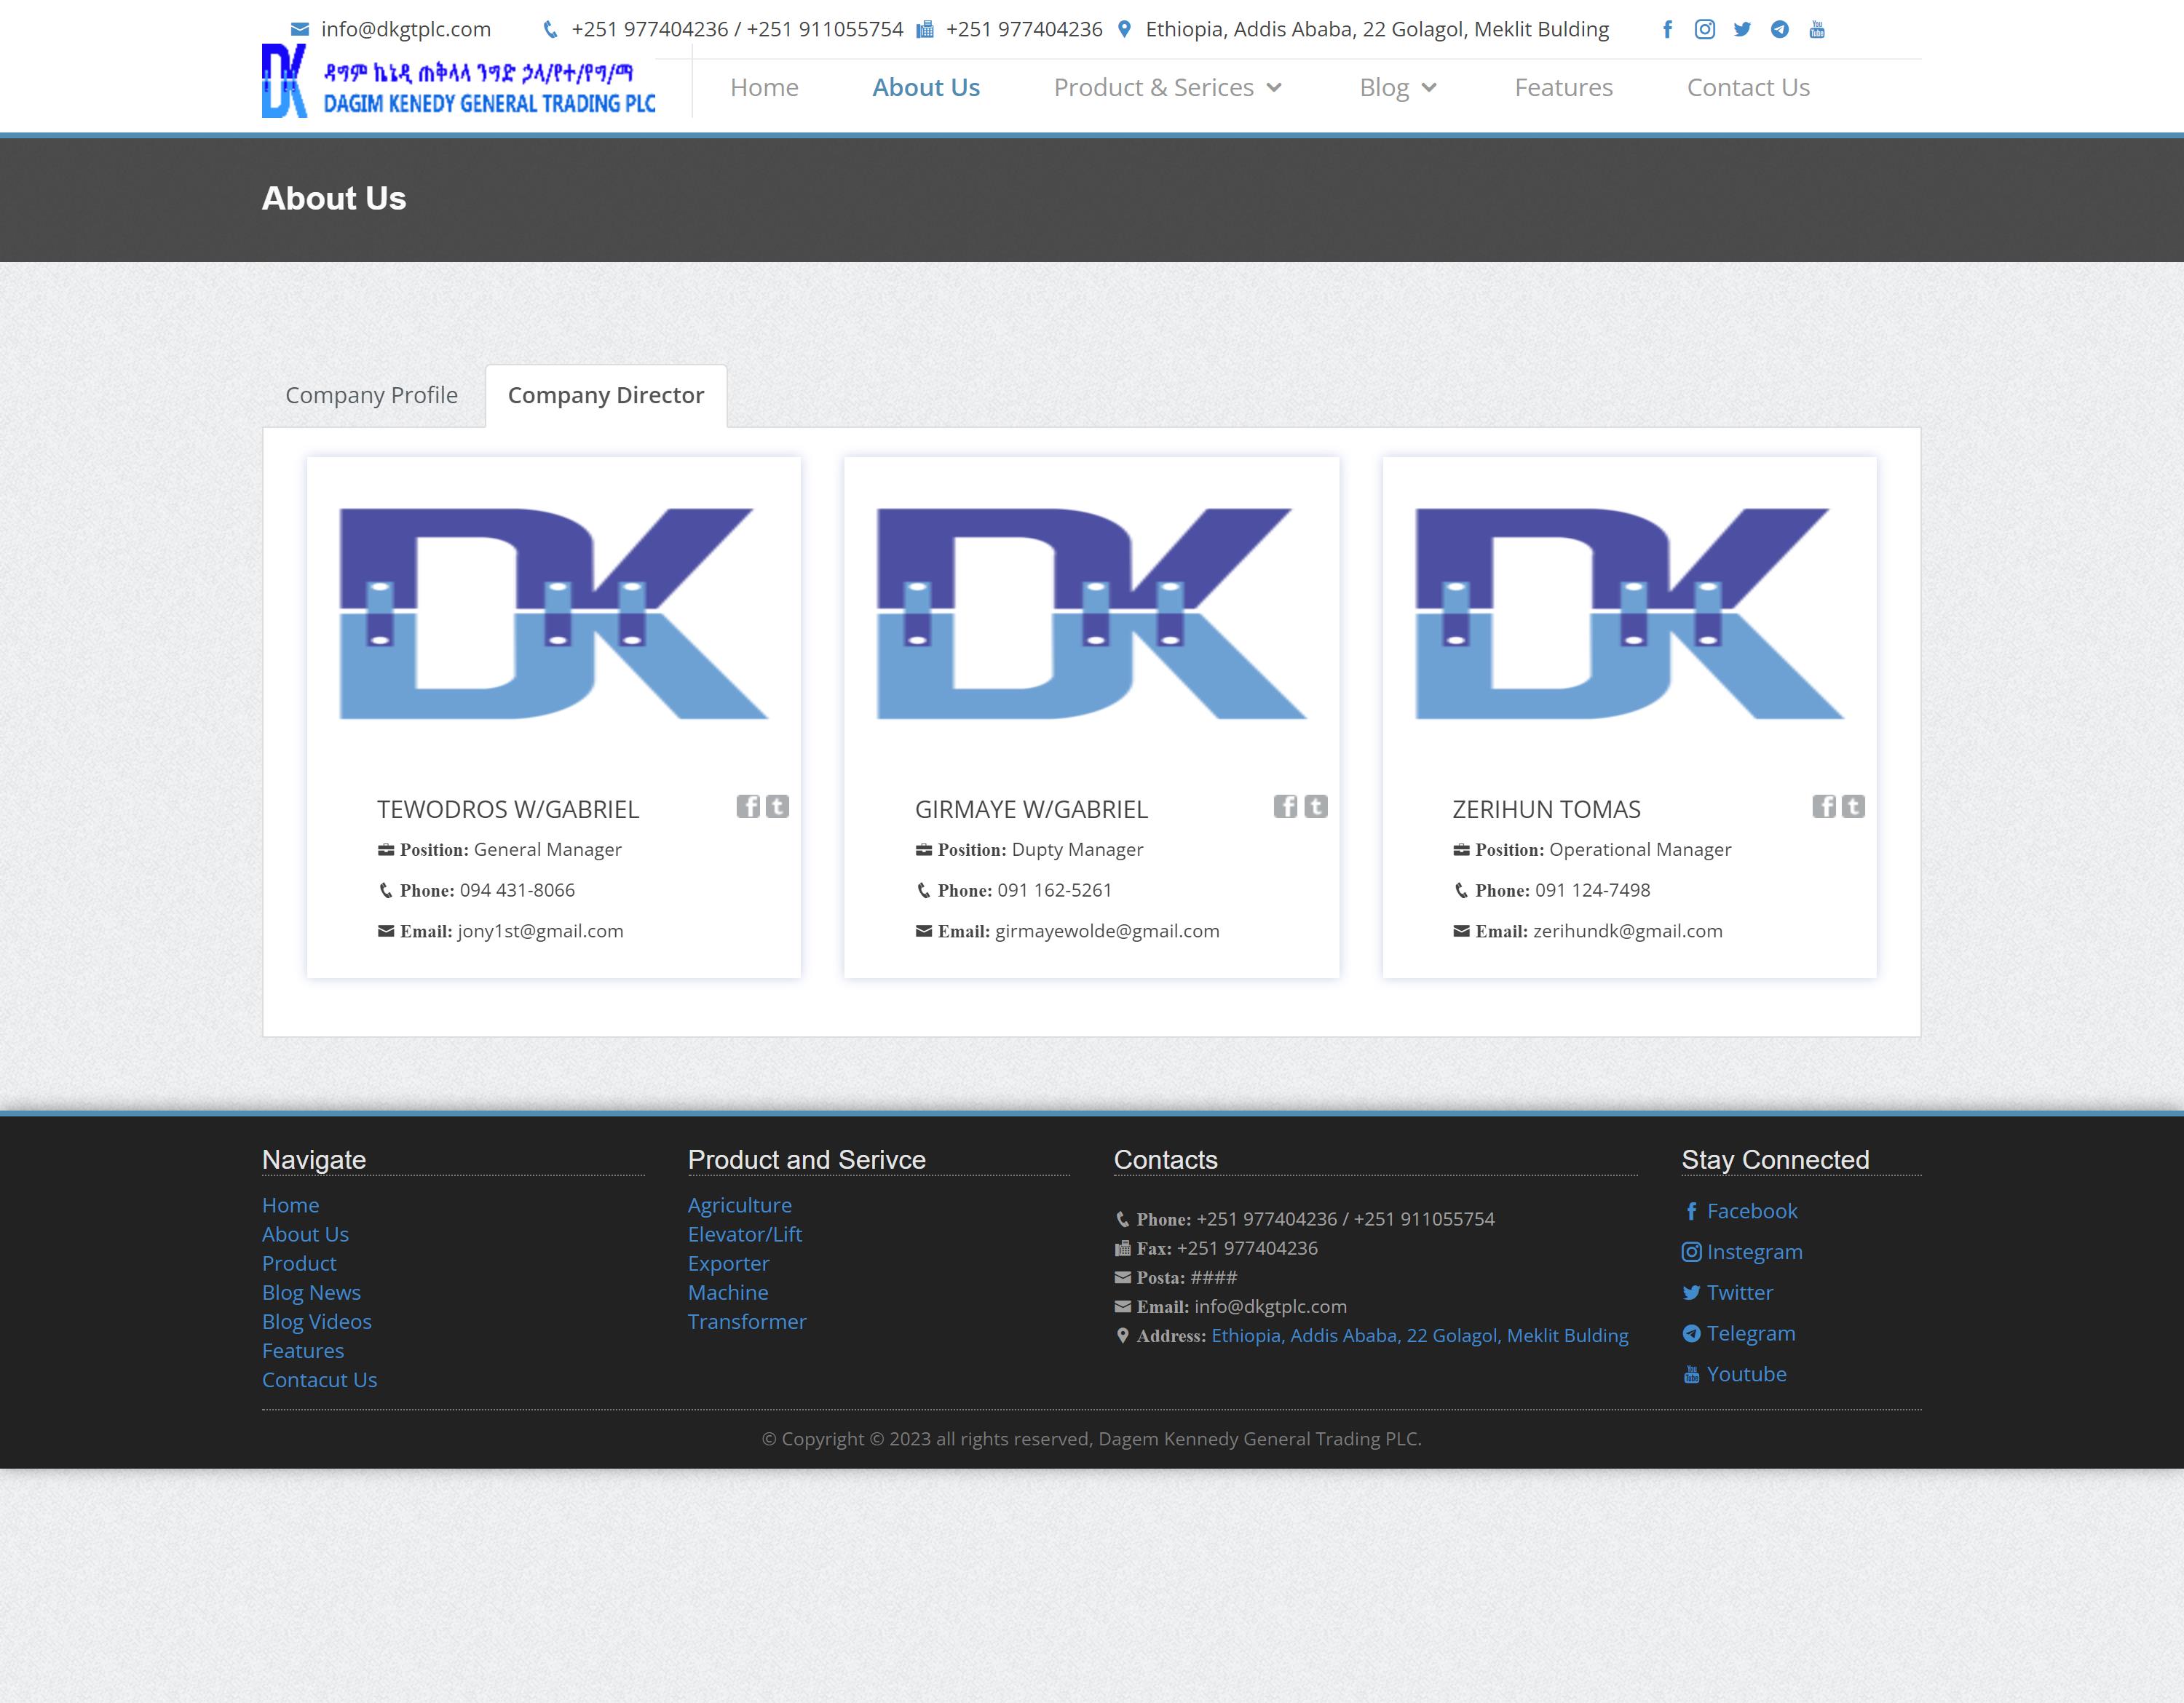The height and width of the screenshot is (1703, 2184).
Task: Click the Elevator/Lift footer link
Action: coord(744,1234)
